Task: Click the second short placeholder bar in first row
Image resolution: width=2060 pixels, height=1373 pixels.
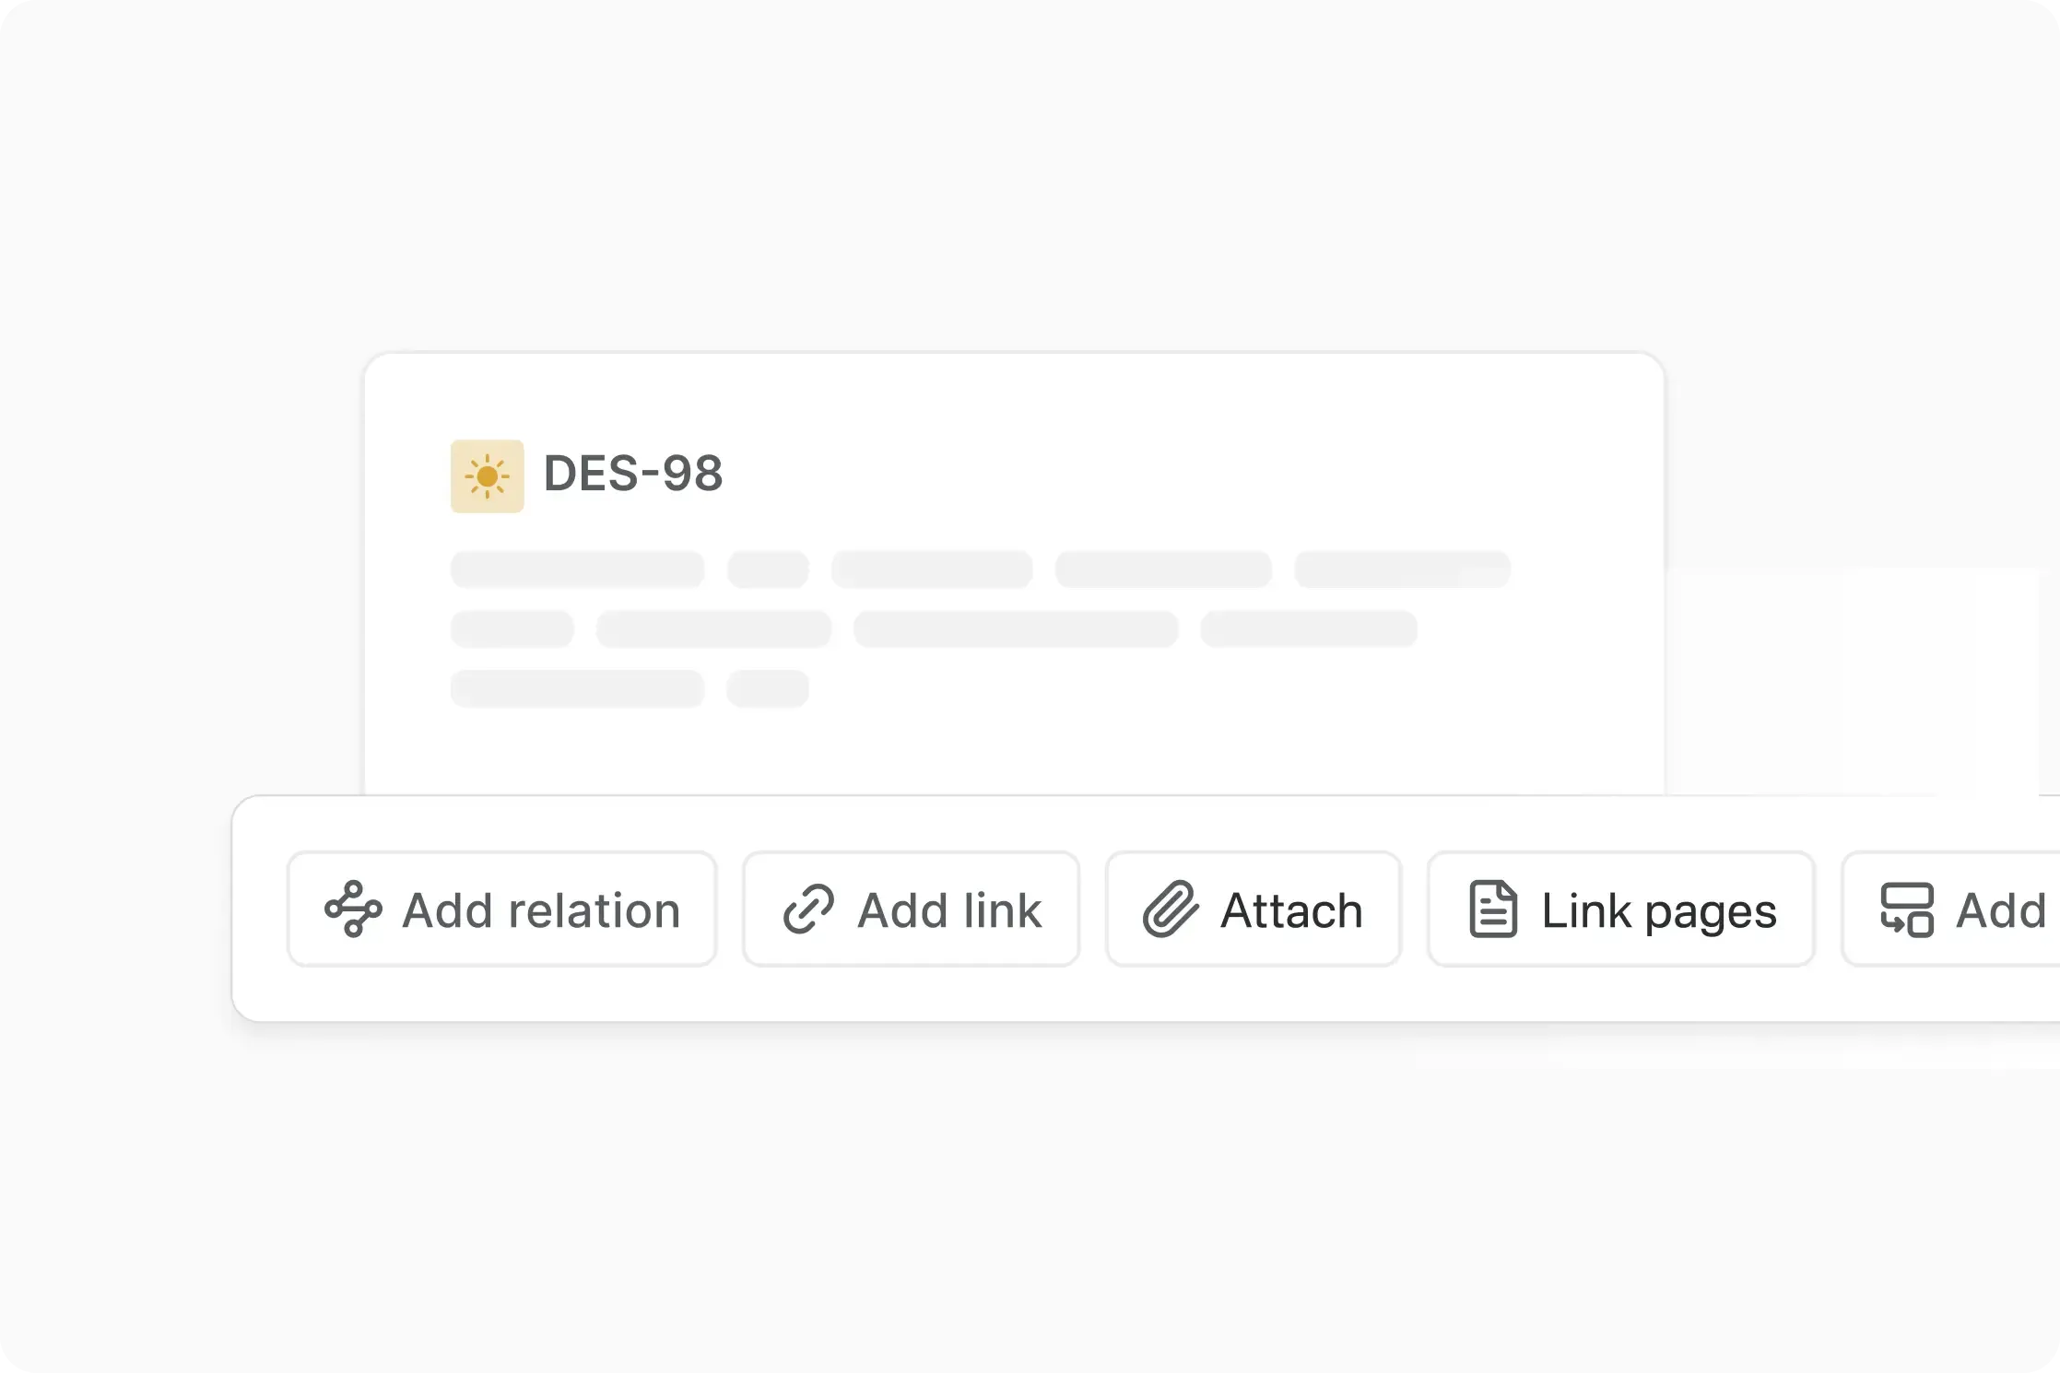Action: [x=768, y=569]
